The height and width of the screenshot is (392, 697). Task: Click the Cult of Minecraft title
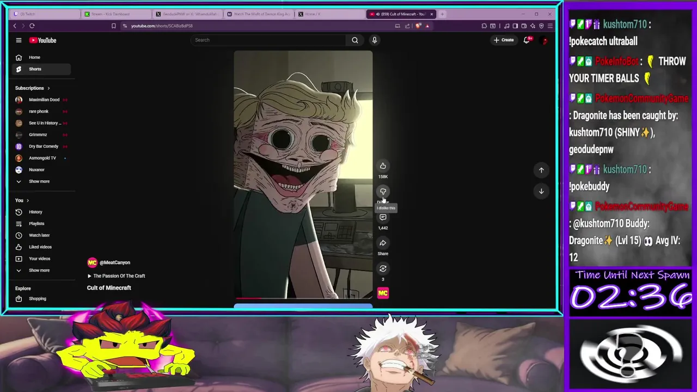coord(109,288)
